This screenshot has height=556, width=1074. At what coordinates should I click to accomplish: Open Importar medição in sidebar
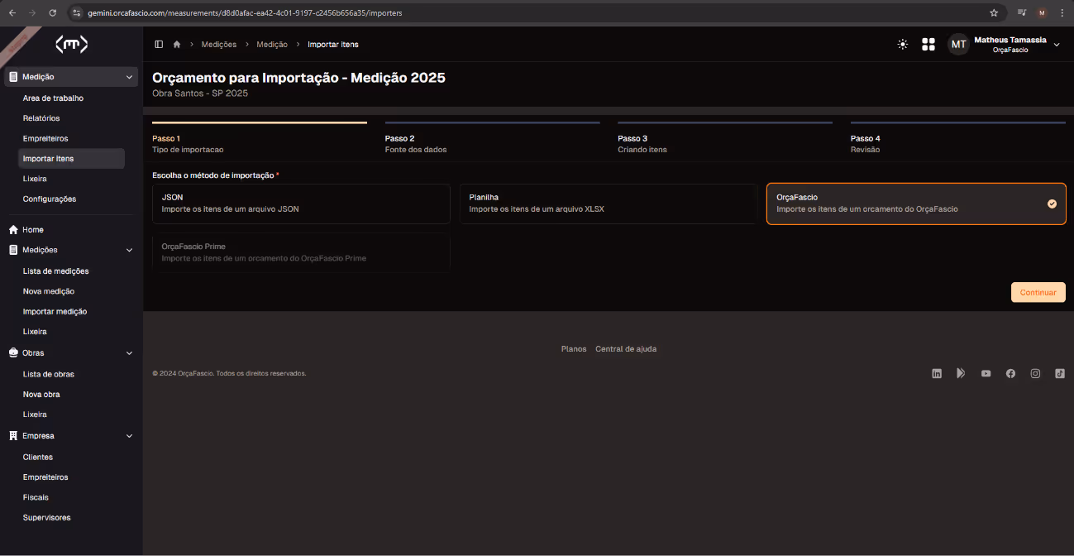[x=55, y=312]
